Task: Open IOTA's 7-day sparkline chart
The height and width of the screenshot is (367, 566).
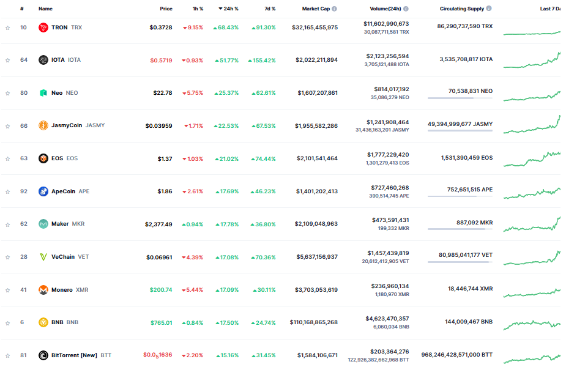Action: click(532, 60)
